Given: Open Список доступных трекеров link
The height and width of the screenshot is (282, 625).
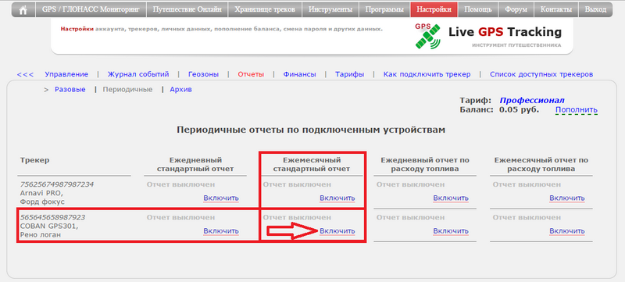Looking at the screenshot, I should coord(541,74).
